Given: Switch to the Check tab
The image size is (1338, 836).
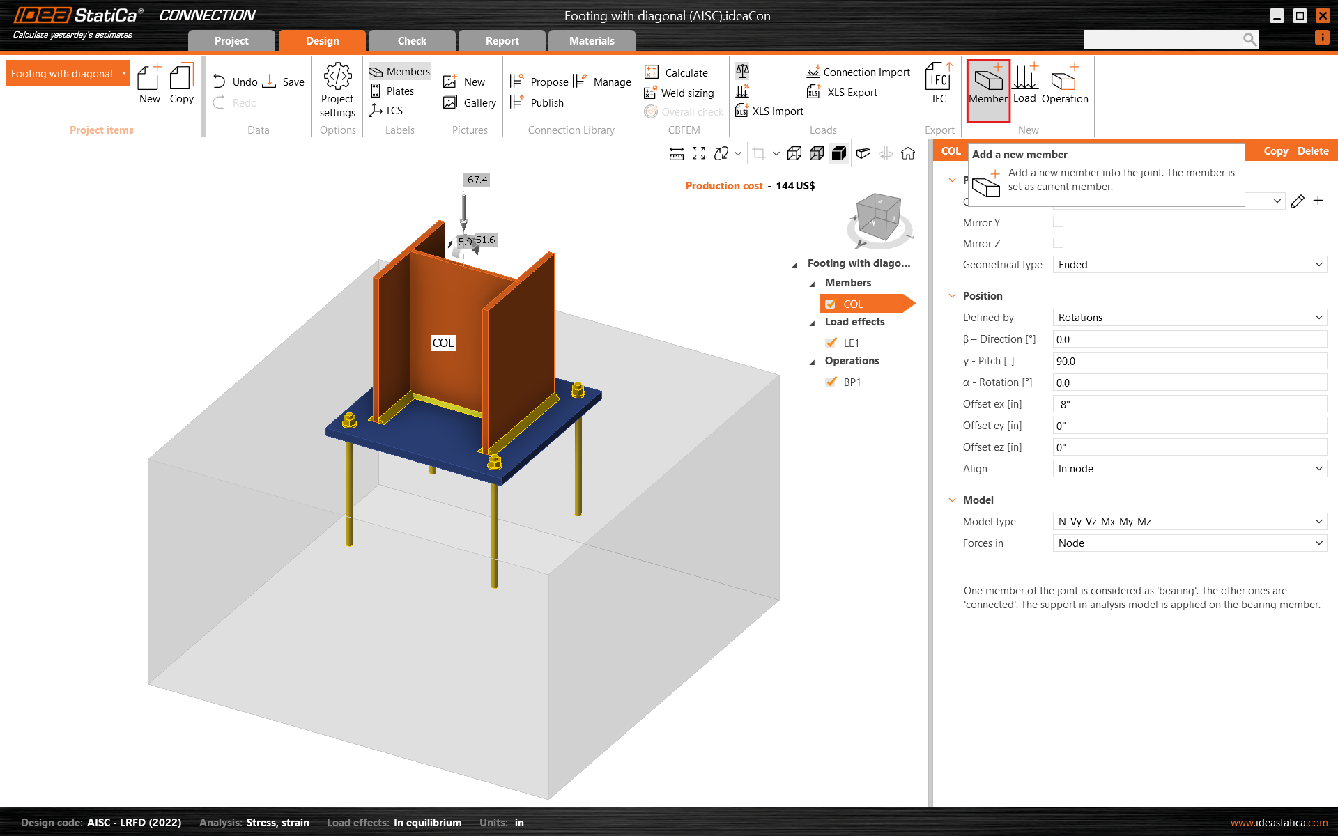Looking at the screenshot, I should click(x=411, y=40).
